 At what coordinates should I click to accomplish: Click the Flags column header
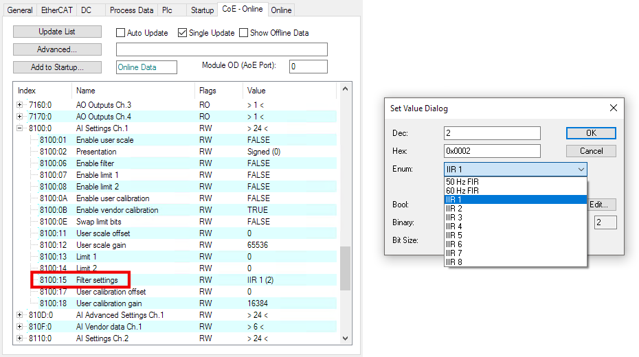[x=219, y=91]
